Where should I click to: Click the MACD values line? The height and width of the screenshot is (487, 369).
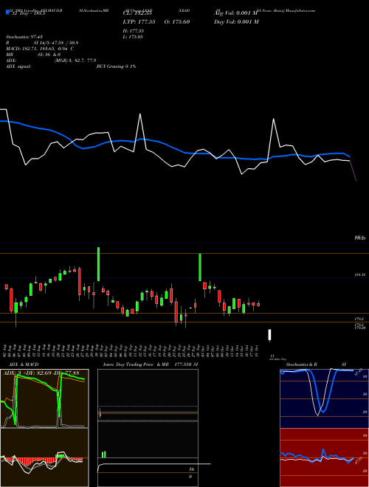point(40,49)
